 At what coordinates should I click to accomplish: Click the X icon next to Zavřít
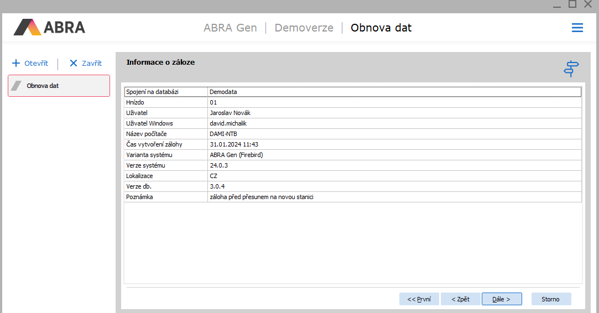coord(74,63)
